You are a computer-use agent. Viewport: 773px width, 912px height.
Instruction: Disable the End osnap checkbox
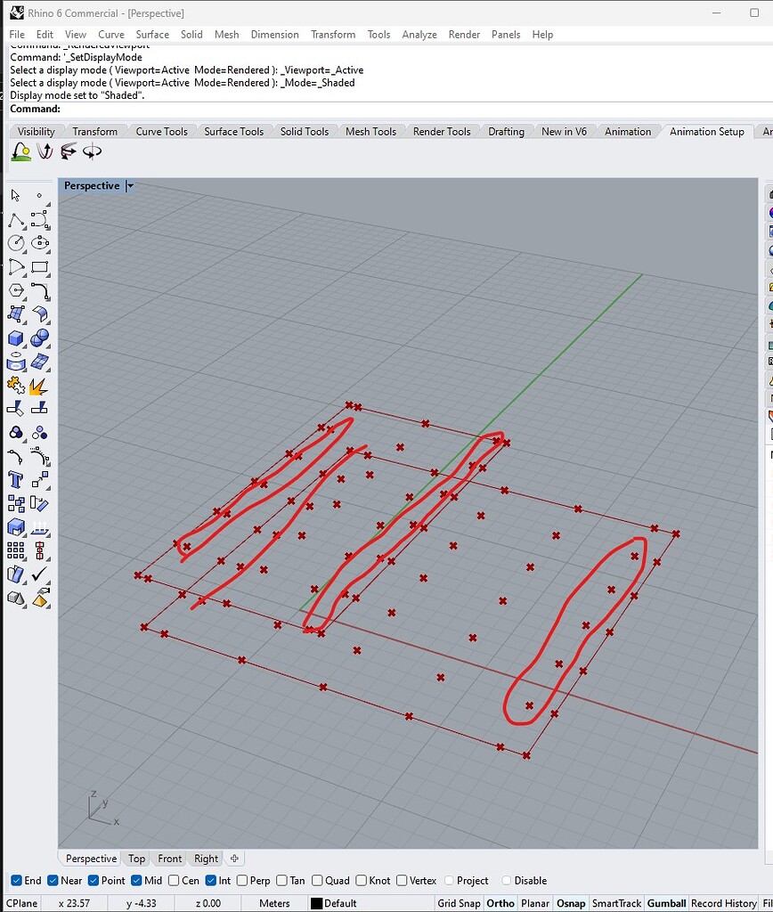tap(15, 880)
